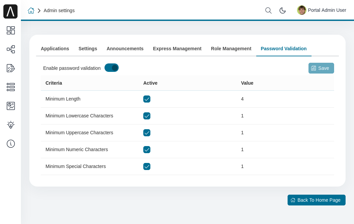Toggle dark mode with the moon icon
Screen dimensions: 354x224
point(283,10)
